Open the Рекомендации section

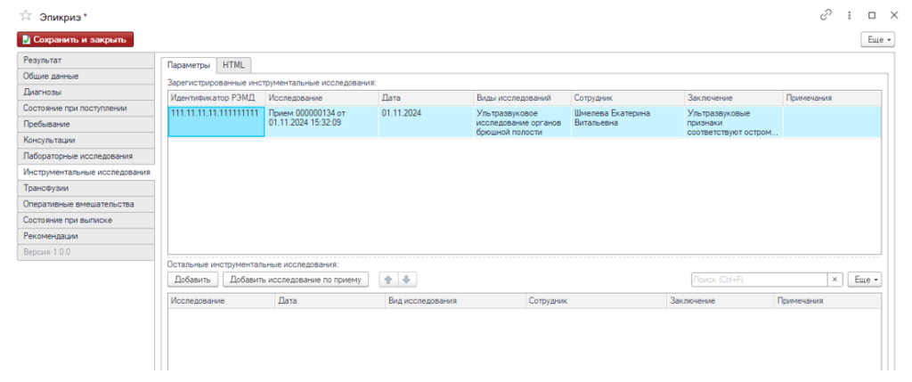point(86,236)
